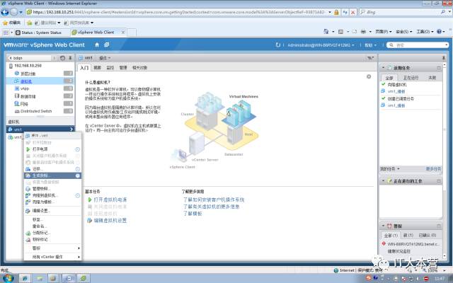Collapse the 正在进行的工作 panel triangle

[x=384, y=181]
